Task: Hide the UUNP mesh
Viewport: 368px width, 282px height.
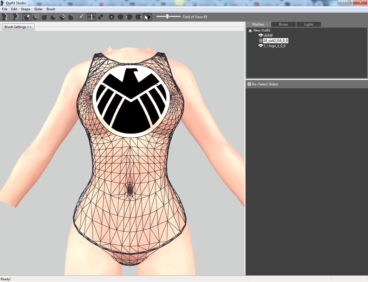Action: [261, 36]
